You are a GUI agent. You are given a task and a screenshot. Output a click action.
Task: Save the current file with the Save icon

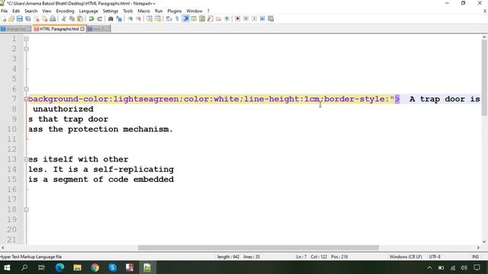tap(20, 18)
